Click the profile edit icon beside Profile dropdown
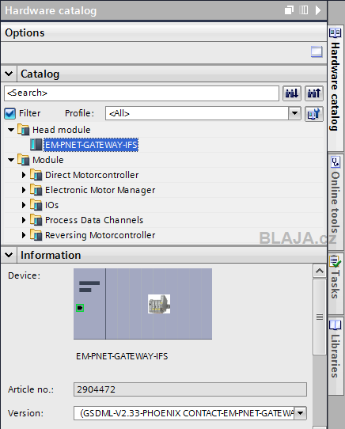This screenshot has height=429, width=345. click(x=314, y=113)
